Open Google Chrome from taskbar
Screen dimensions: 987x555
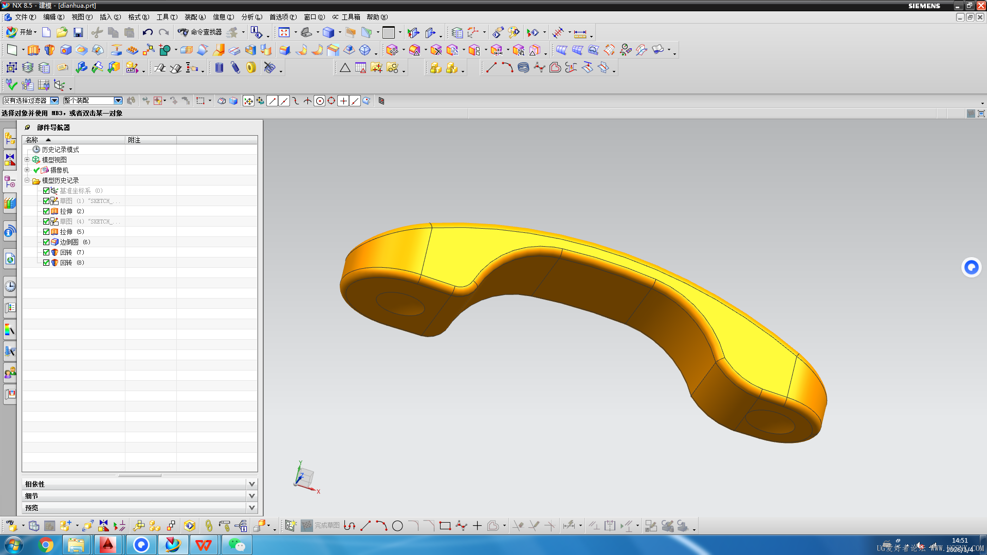(x=46, y=545)
